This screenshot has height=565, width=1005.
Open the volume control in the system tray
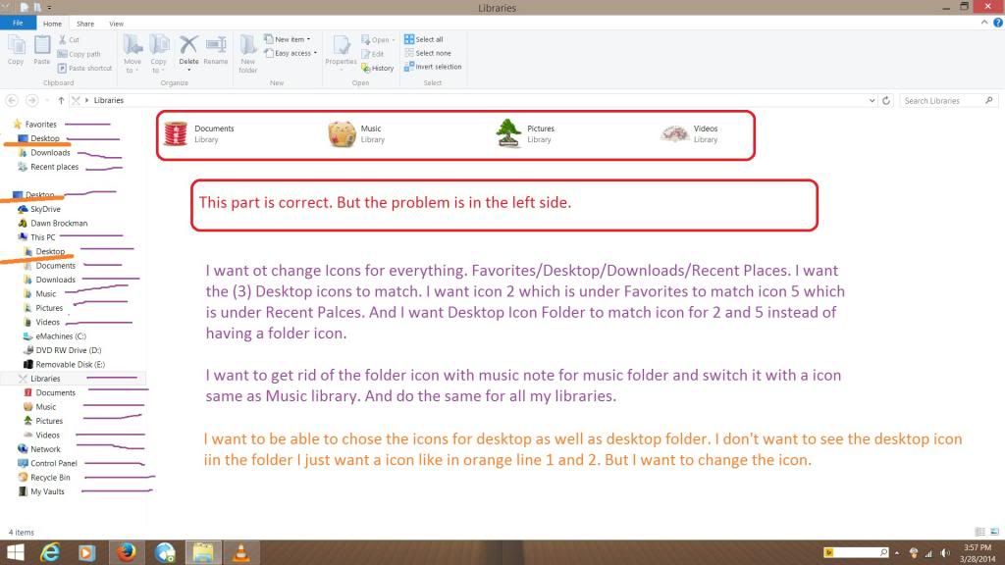click(x=943, y=551)
